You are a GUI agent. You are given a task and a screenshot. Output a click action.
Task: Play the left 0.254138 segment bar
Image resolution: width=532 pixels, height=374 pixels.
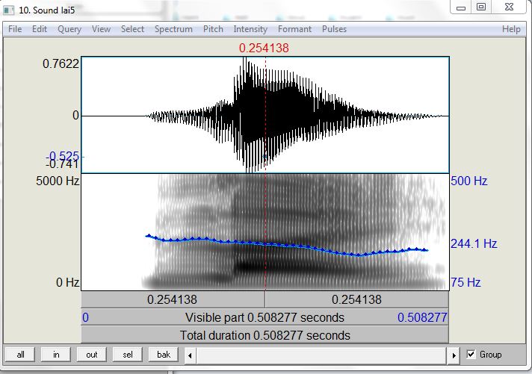[173, 300]
